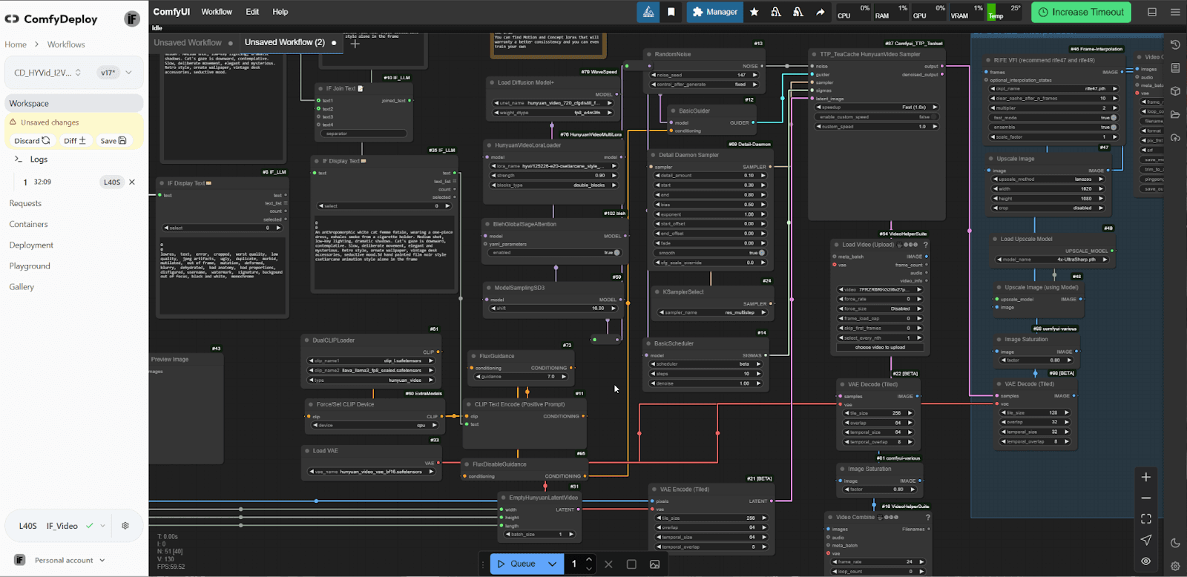The height and width of the screenshot is (577, 1187).
Task: Expand the Personal account switcher
Action: click(x=102, y=560)
